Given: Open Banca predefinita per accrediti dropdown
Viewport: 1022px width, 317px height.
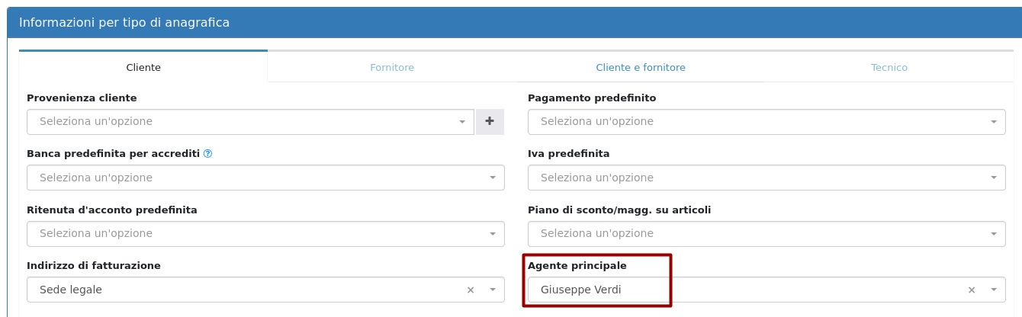Looking at the screenshot, I should [265, 178].
